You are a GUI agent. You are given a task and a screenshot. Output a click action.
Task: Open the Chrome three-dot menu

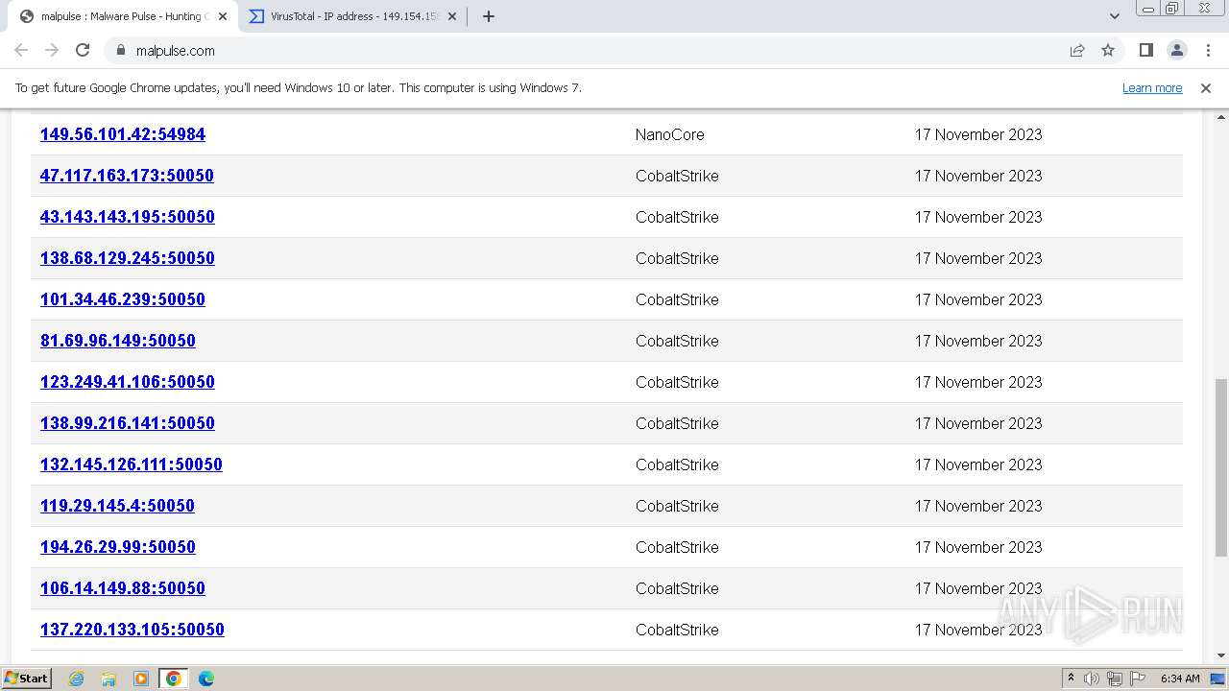click(1208, 50)
